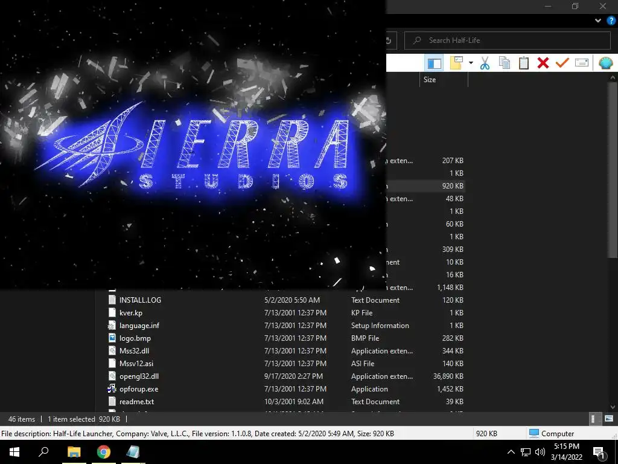Select the opengl32.dll file
Viewport: 618px width, 464px height.
139,376
